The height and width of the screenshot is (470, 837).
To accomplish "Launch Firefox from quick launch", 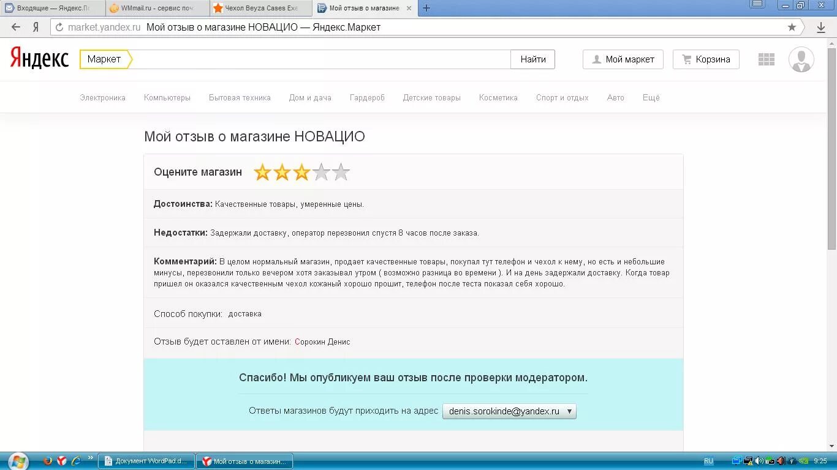I will pos(48,461).
